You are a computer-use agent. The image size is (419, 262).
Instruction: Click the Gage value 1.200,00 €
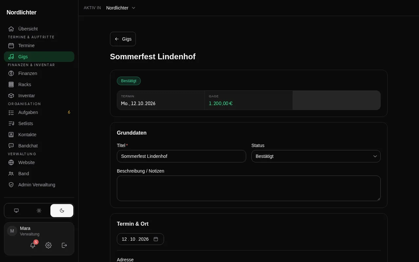tap(221, 103)
